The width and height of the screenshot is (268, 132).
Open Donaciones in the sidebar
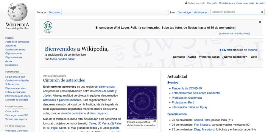11,65
